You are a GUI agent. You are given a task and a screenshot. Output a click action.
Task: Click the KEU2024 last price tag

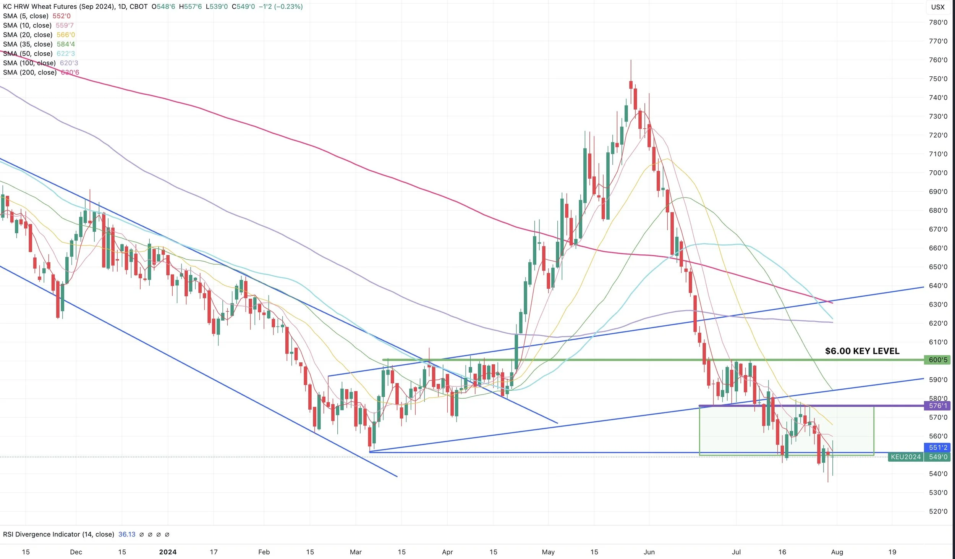tap(905, 457)
